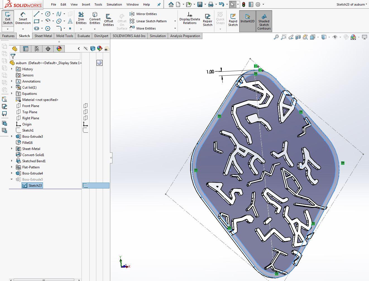369x281 pixels.
Task: Select the Sketch Fillet tool
Action: click(x=59, y=28)
